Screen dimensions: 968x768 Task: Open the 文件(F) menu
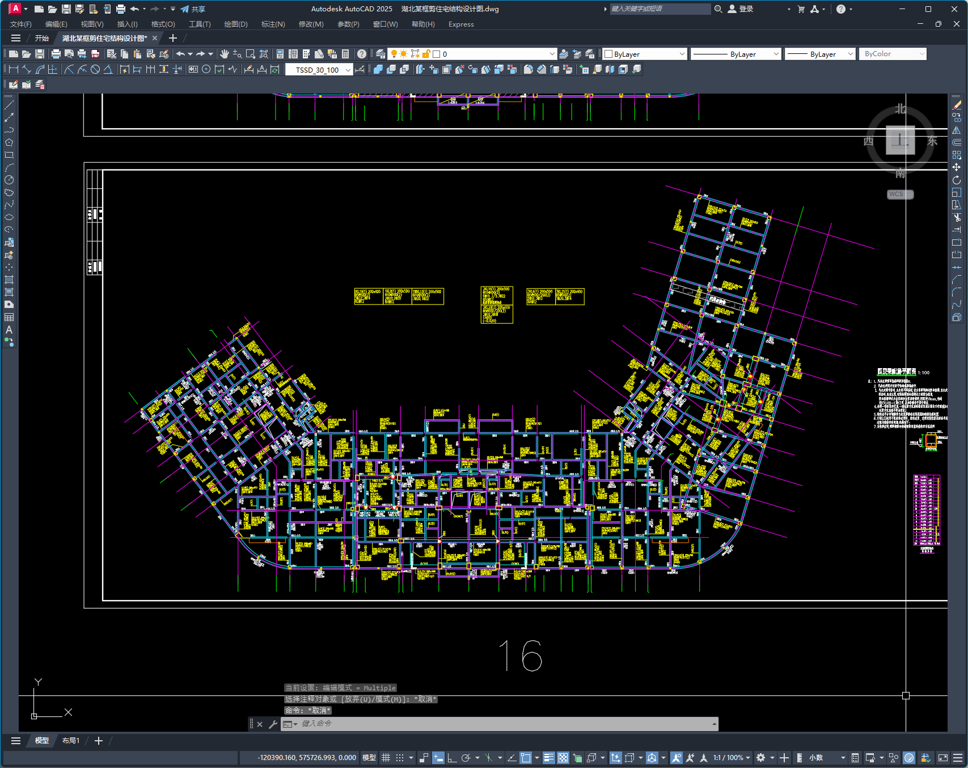pos(21,24)
